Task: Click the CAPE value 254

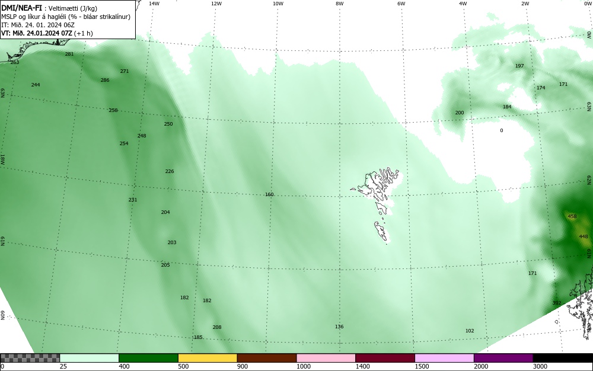Action: click(124, 143)
